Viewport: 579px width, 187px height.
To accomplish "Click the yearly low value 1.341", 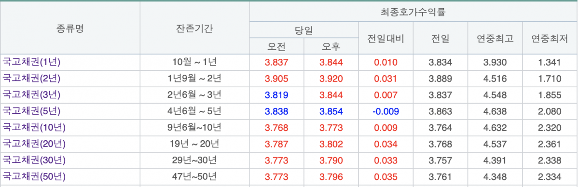I will point(550,62).
